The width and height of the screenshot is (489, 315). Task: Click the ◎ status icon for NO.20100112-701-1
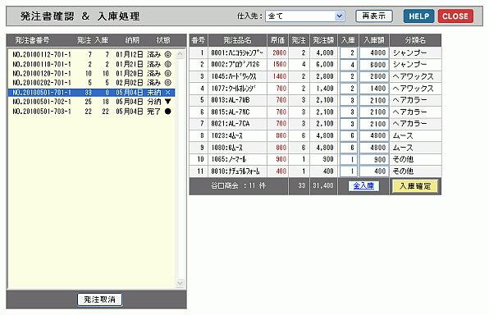pyautogui.click(x=167, y=55)
